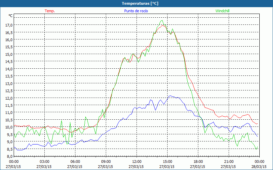Click the 10,5 y-axis value

[9, 120]
